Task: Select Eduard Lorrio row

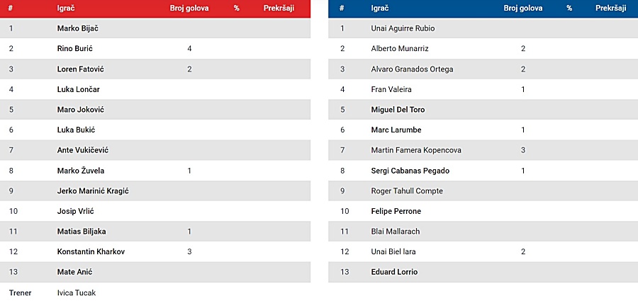Action: (x=483, y=272)
